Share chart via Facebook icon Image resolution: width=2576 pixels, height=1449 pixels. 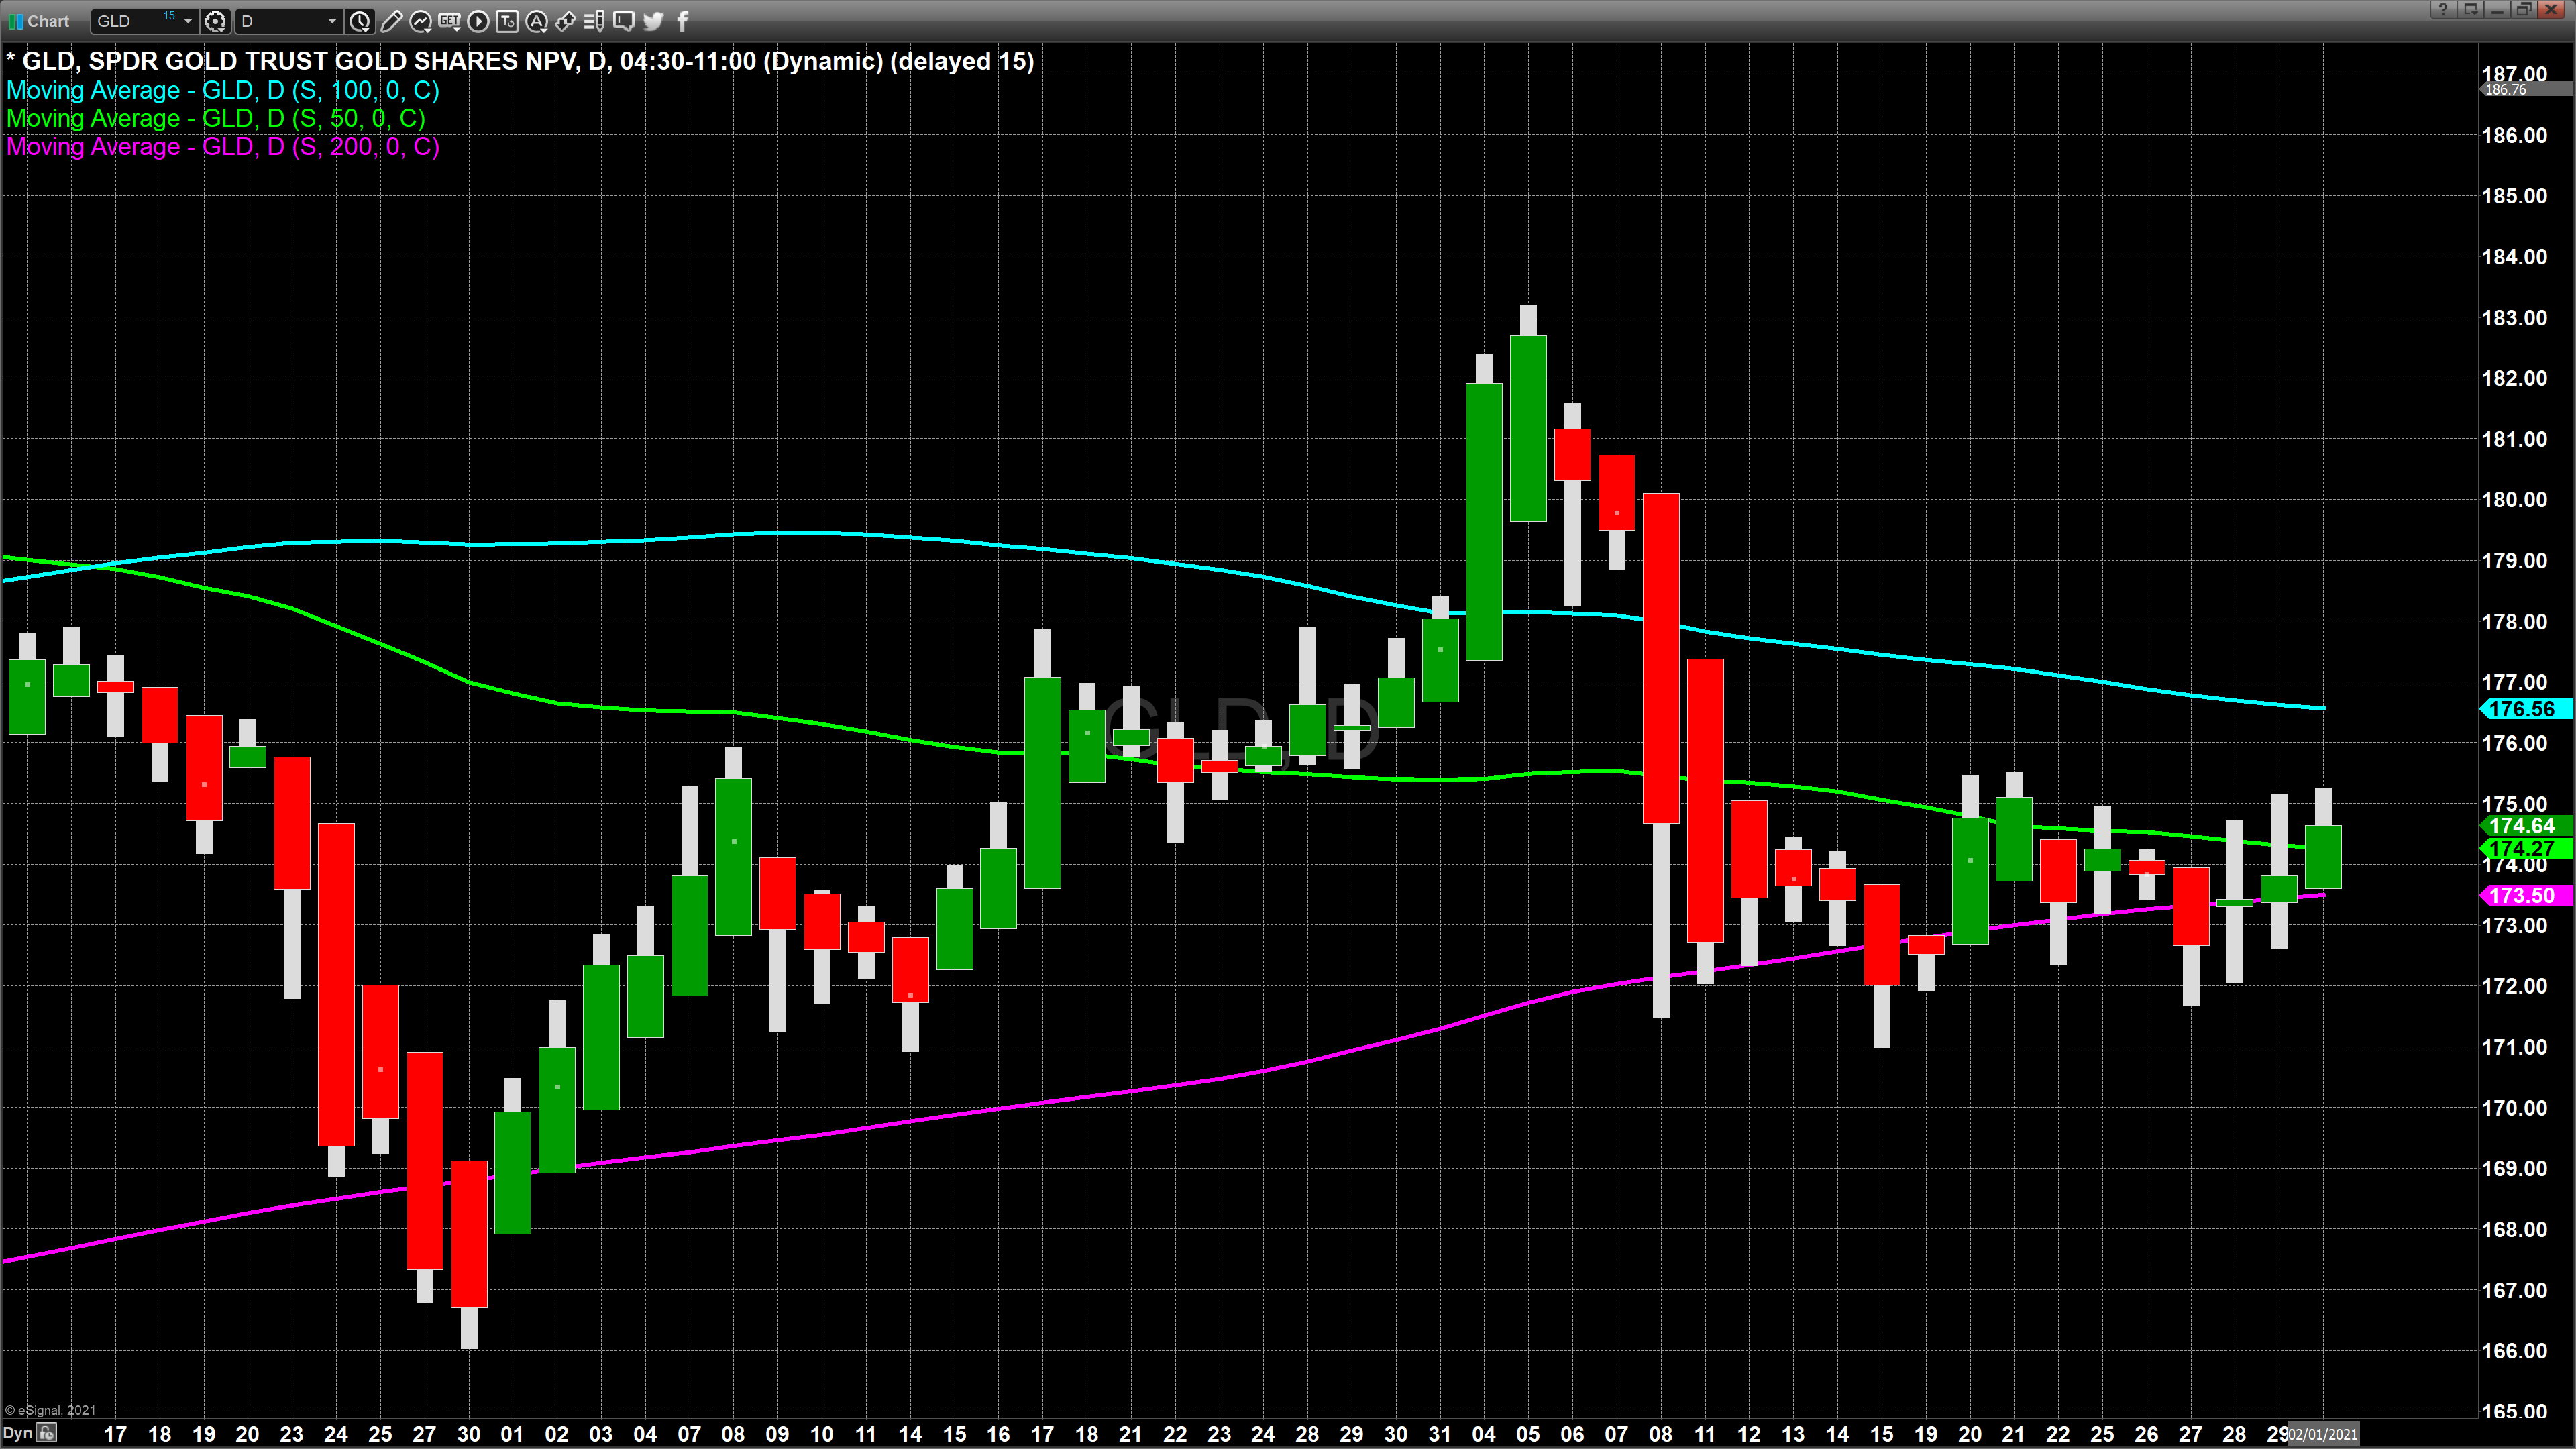point(683,21)
